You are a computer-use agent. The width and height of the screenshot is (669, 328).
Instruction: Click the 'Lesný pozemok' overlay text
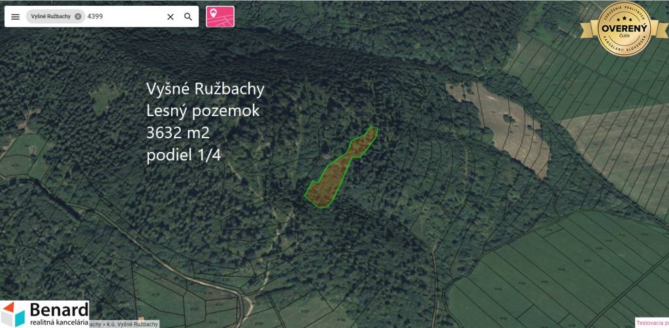pyautogui.click(x=203, y=111)
